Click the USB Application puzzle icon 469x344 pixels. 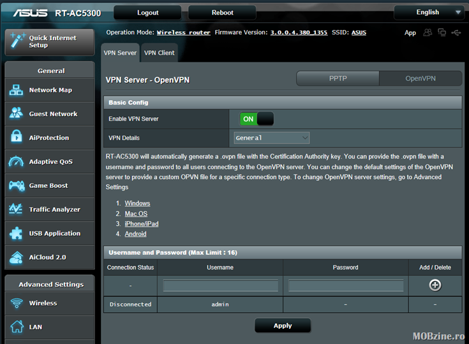point(16,233)
